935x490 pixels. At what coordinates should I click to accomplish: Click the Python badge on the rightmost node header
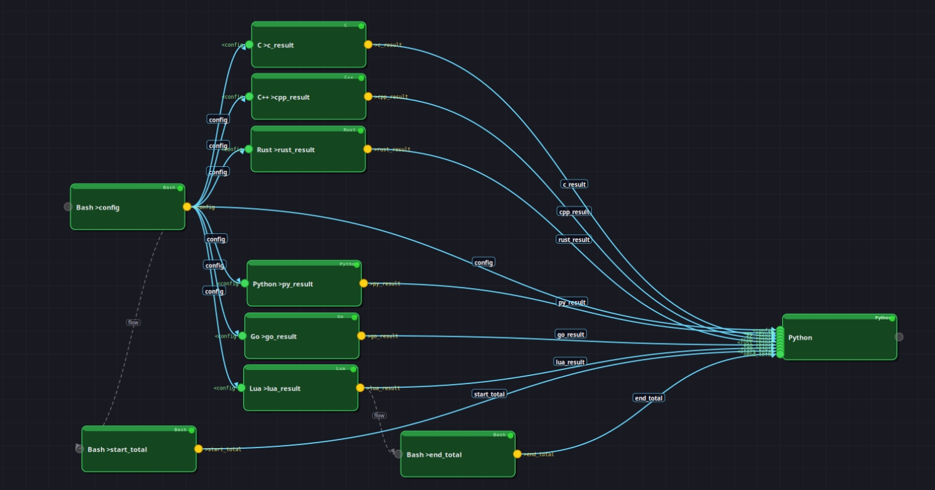tap(881, 318)
